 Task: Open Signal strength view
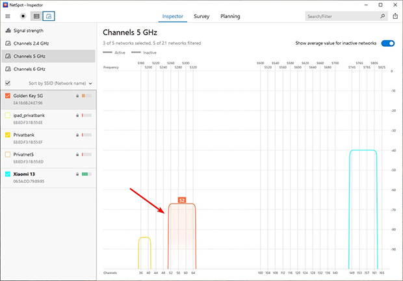[48, 31]
